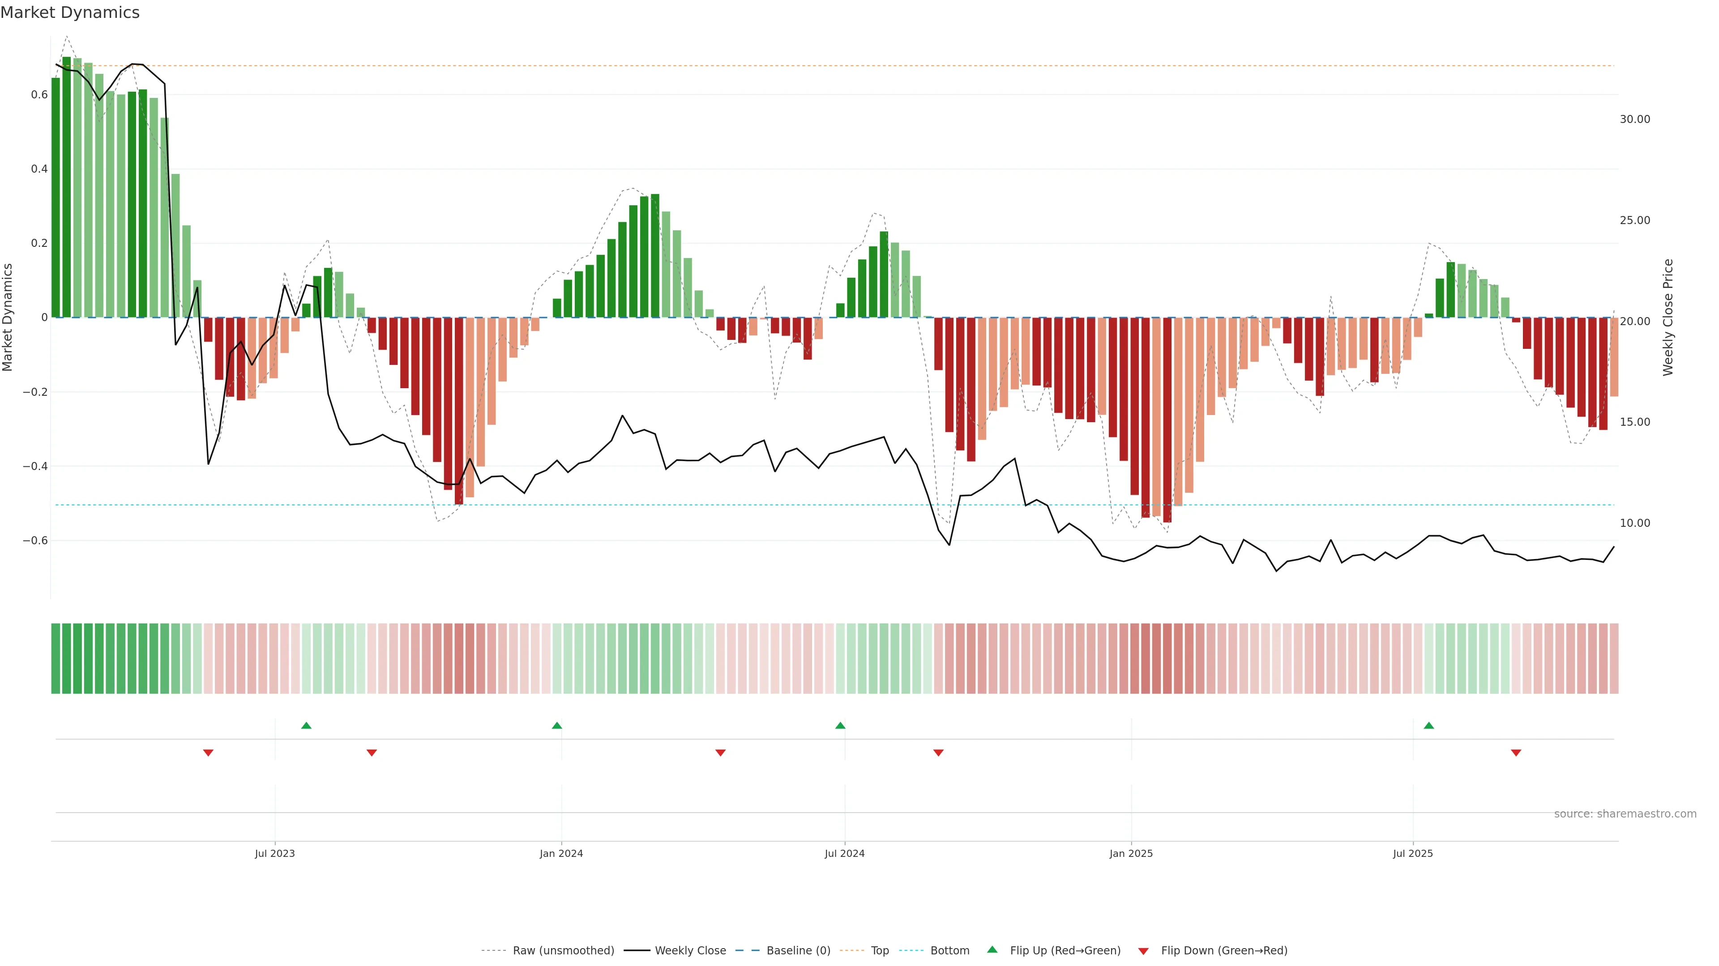This screenshot has height=966, width=1719.
Task: Click the first red flip-down triangle before Jul 2023
Action: click(x=208, y=753)
